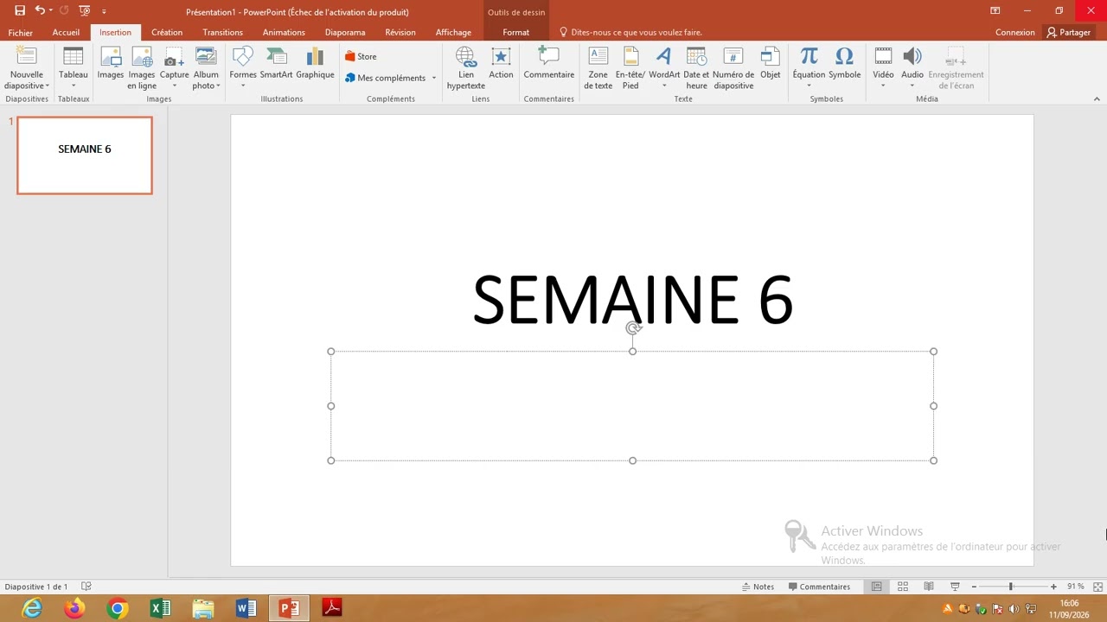Insert a Vidéo
The height and width of the screenshot is (622, 1107).
(883, 67)
